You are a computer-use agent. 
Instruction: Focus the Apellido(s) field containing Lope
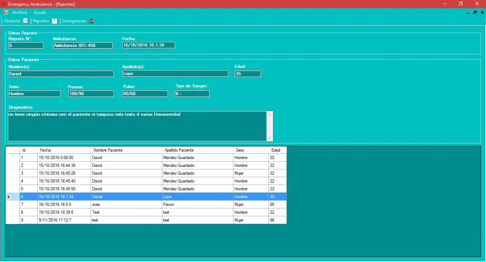click(x=175, y=73)
